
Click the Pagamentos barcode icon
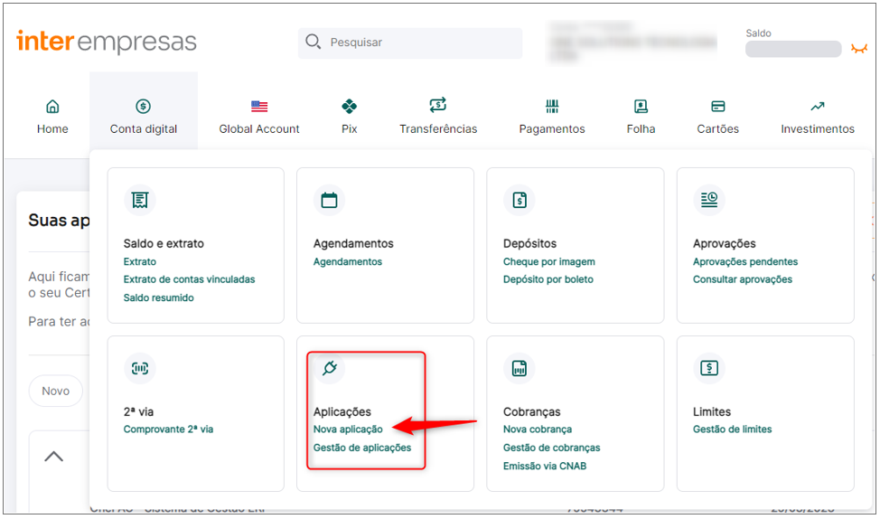click(x=552, y=106)
